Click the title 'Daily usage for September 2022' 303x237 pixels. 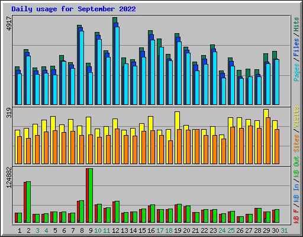tap(73, 9)
